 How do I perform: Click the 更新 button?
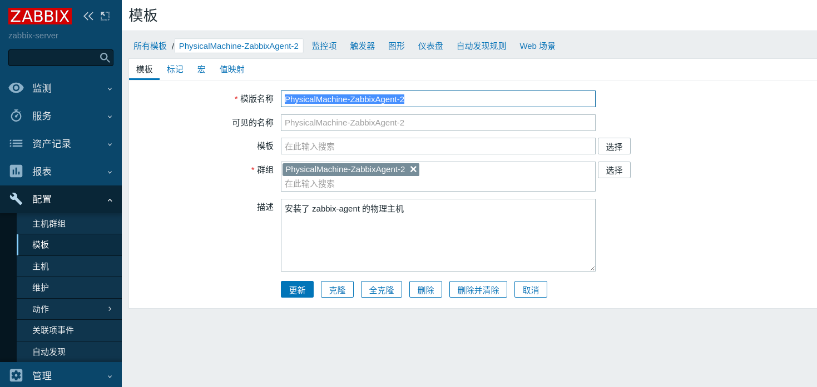pyautogui.click(x=297, y=289)
